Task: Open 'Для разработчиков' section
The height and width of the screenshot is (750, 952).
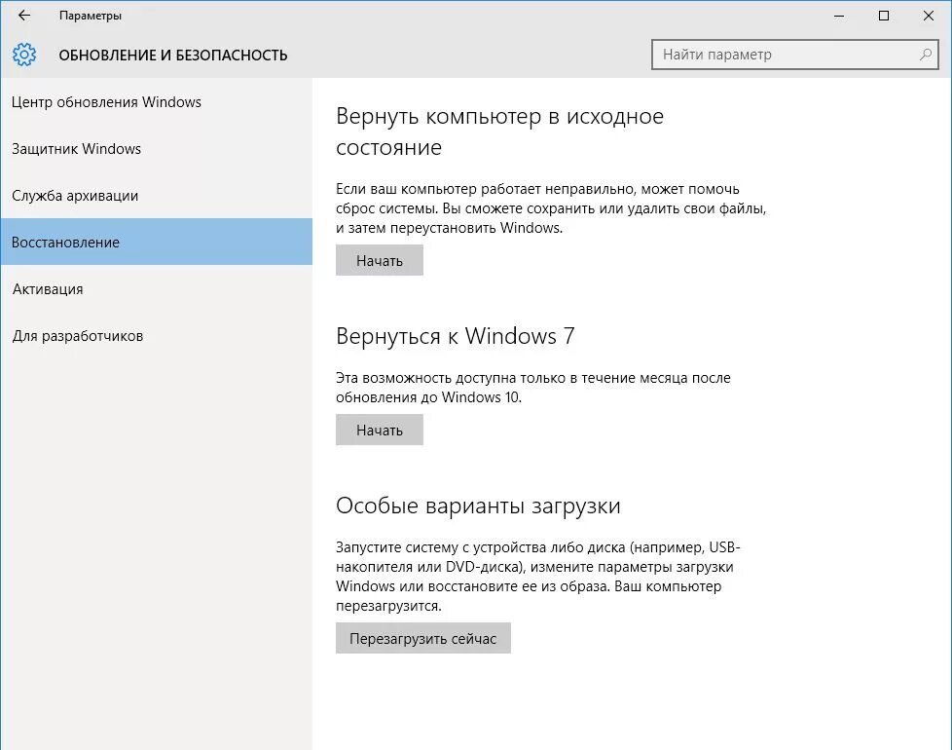Action: tap(156, 336)
